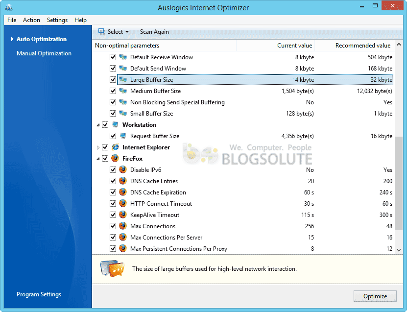407x312 pixels.
Task: Toggle the Request Buffer Size checkbox
Action: [x=113, y=136]
